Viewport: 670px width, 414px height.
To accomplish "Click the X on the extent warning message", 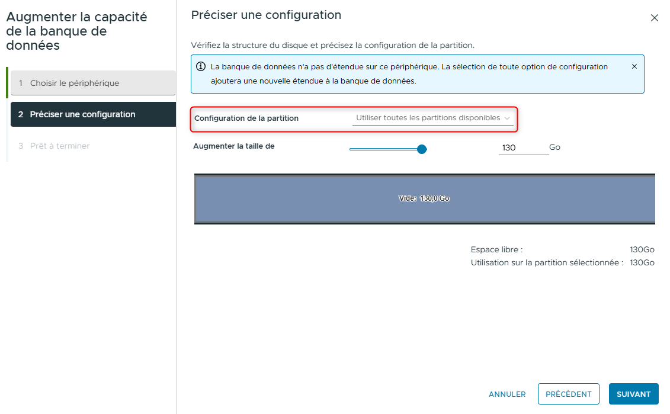I will point(634,66).
